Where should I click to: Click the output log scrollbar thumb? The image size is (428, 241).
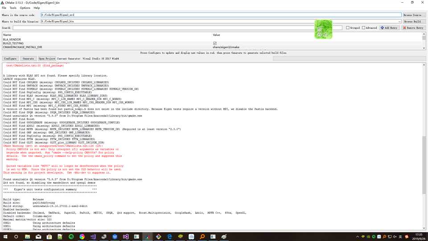coord(424,165)
